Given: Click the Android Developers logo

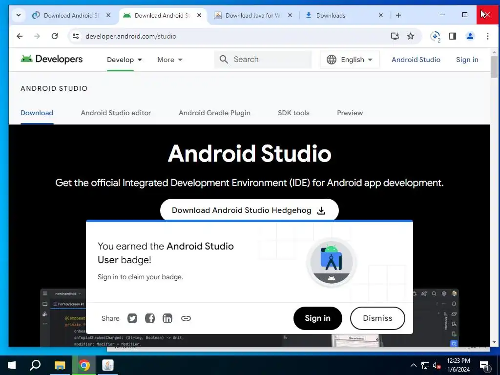Looking at the screenshot, I should [52, 59].
